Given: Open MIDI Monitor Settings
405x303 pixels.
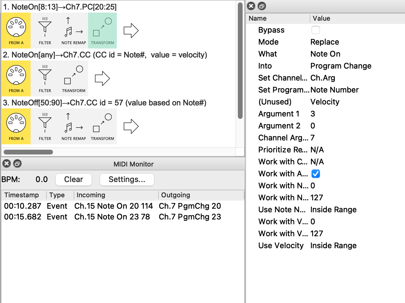Looking at the screenshot, I should coord(127,179).
